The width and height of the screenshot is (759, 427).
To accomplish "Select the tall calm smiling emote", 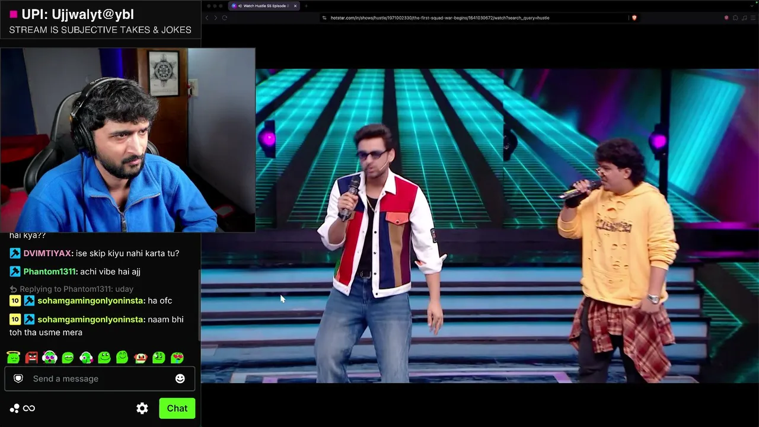I will [122, 358].
